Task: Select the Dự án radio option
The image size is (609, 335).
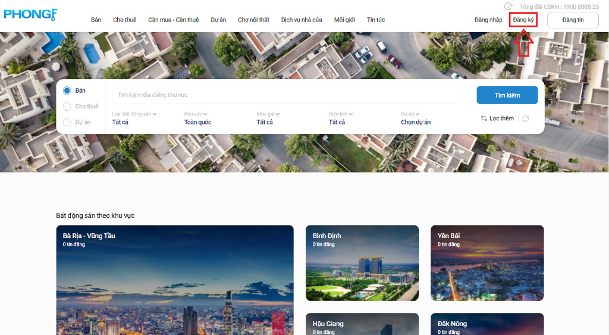Action: 67,123
